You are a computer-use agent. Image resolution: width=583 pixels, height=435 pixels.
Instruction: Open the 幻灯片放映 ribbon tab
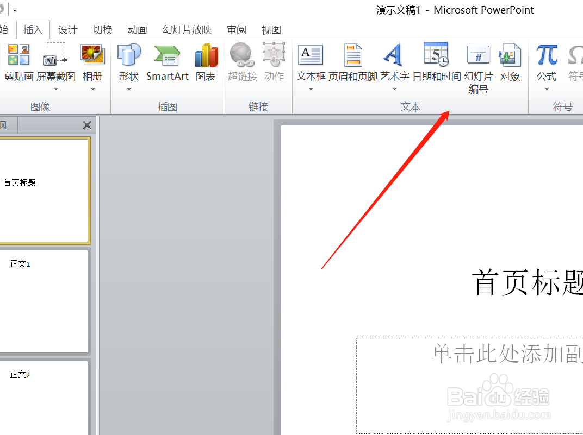[x=187, y=30]
